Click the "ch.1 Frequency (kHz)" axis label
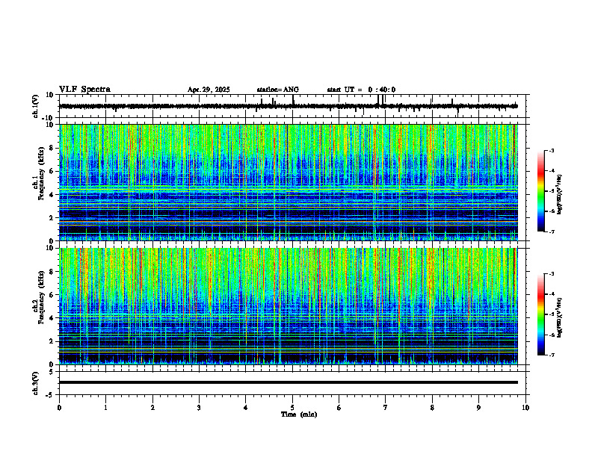Image resolution: width=592 pixels, height=457 pixels. coord(38,173)
